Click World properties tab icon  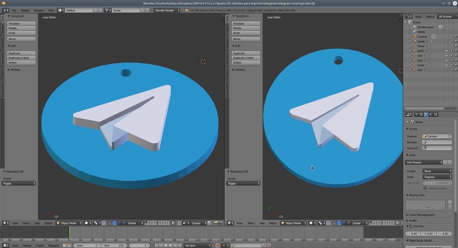(x=431, y=115)
